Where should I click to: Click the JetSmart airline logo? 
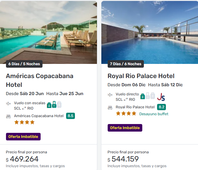click(161, 97)
